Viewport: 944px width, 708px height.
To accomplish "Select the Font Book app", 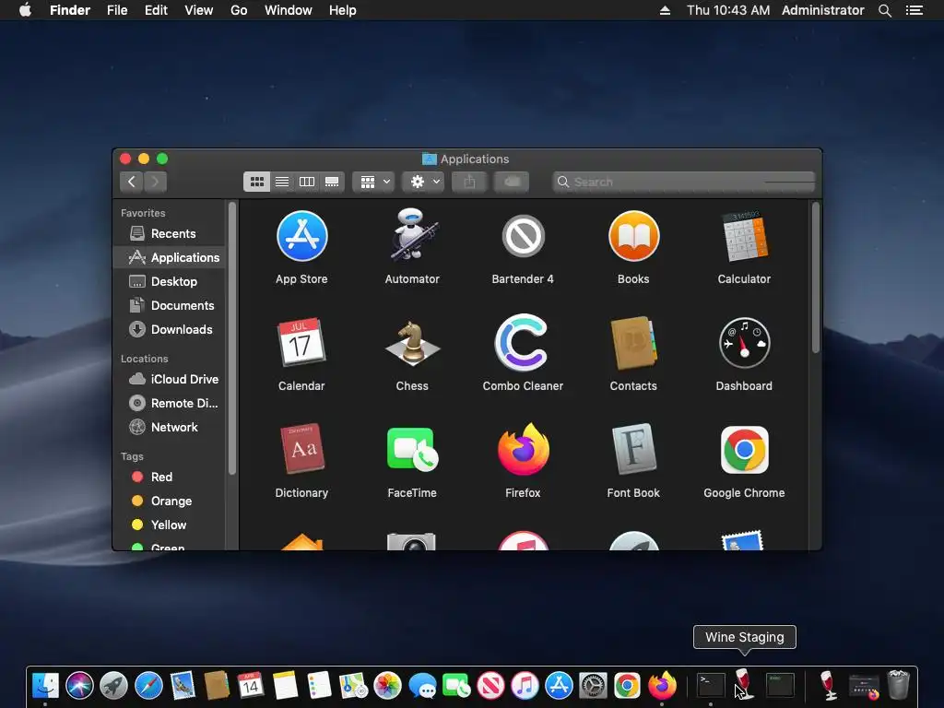I will tap(633, 449).
